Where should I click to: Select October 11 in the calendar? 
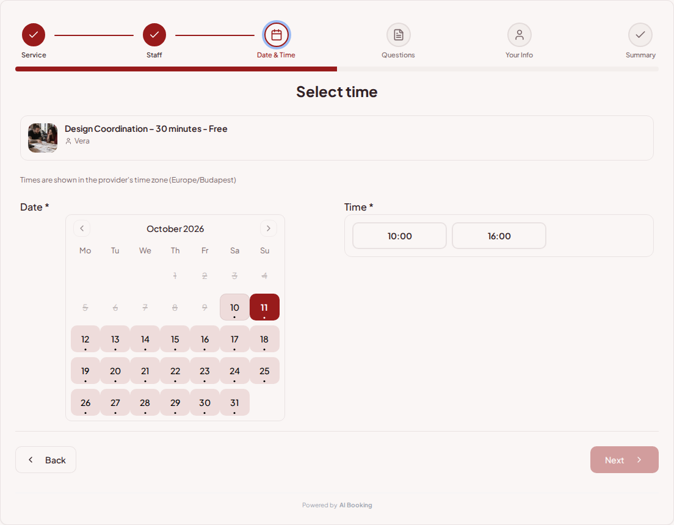[264, 307]
